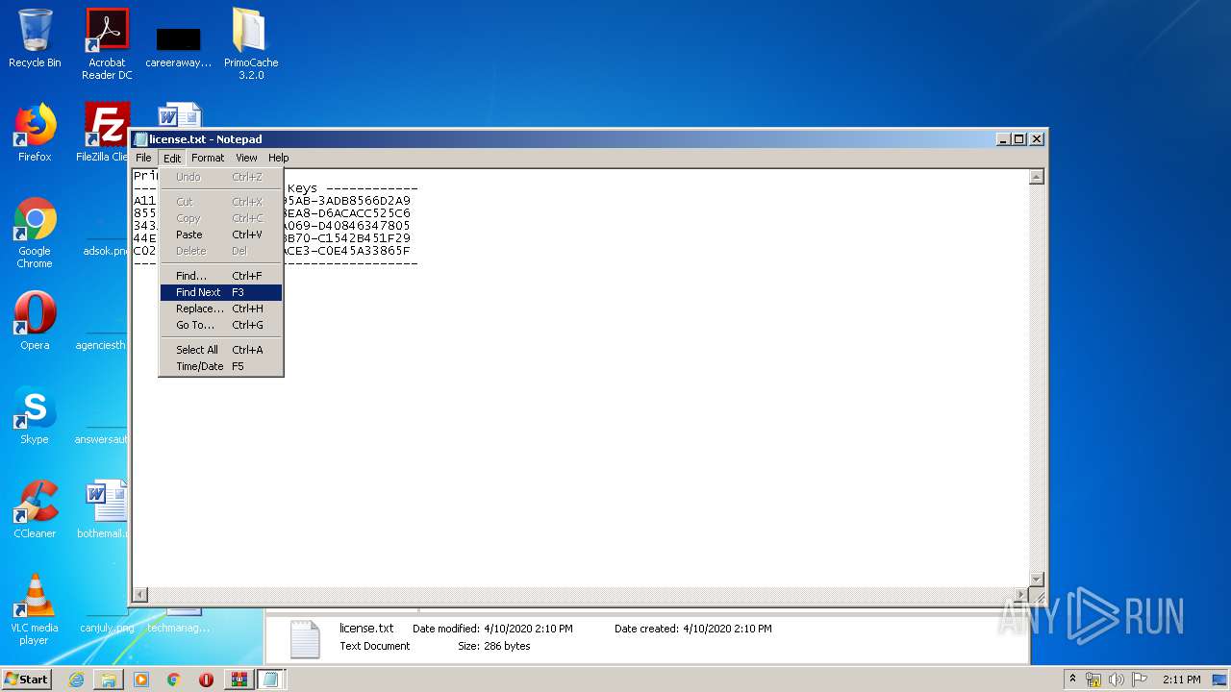Open Windows Explorer taskbar button
This screenshot has width=1231, height=692.
[x=109, y=680]
